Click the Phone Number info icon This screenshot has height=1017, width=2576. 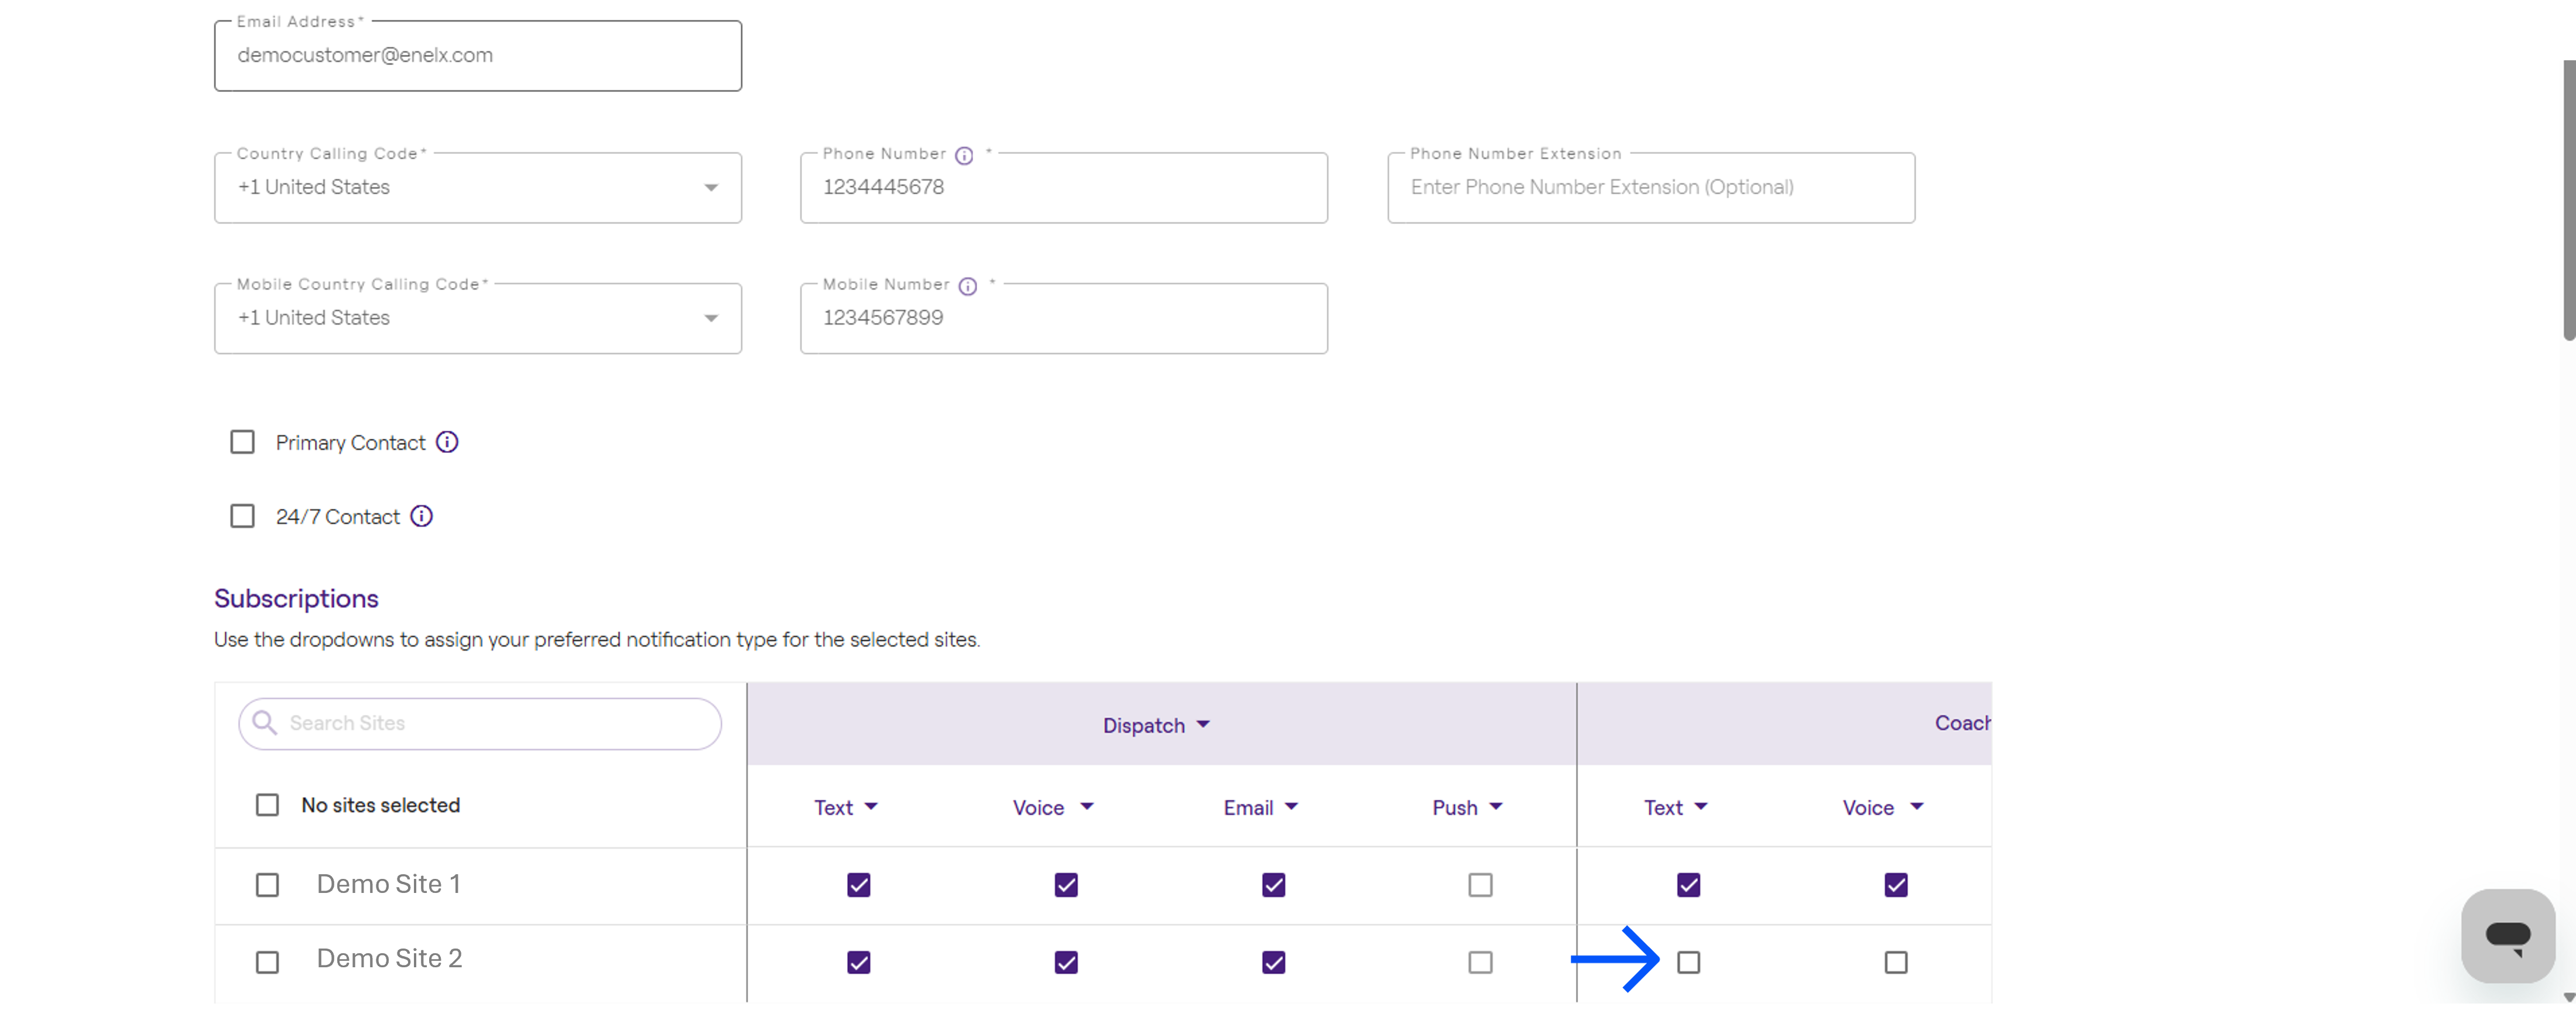[964, 155]
